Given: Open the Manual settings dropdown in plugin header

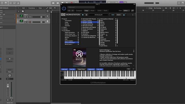Looking at the screenshot, I should 81,7.
